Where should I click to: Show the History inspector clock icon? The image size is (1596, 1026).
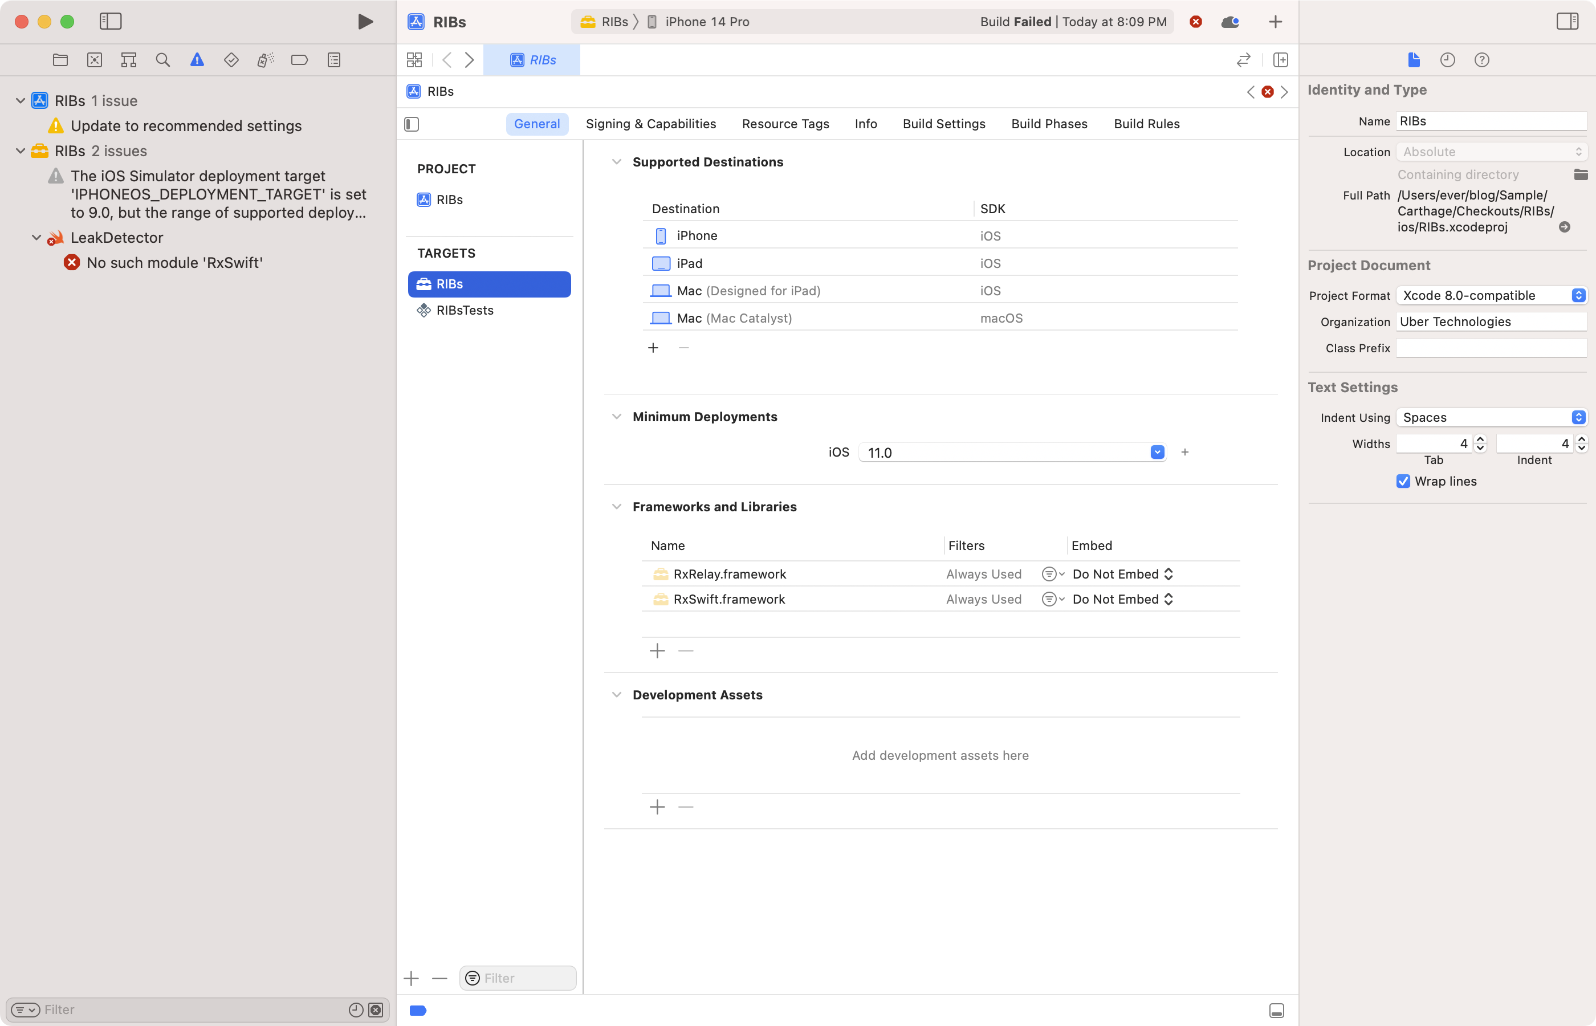tap(1447, 60)
